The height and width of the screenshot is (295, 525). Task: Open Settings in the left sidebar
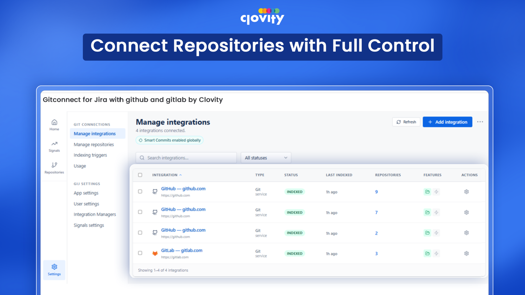click(54, 270)
